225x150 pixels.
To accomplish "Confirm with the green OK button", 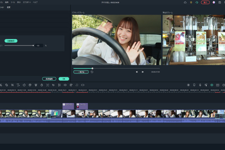I will (64, 79).
